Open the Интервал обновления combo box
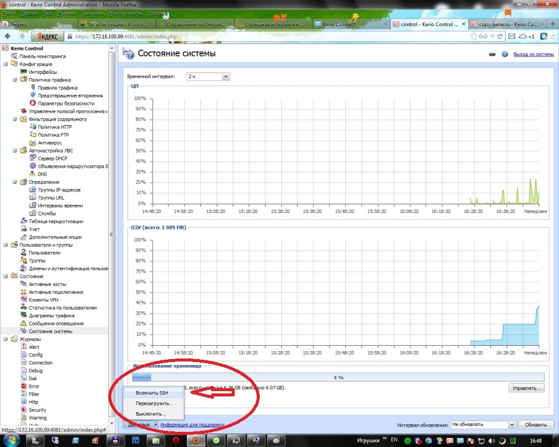Image resolution: width=559 pixels, height=447 pixels. point(483,425)
